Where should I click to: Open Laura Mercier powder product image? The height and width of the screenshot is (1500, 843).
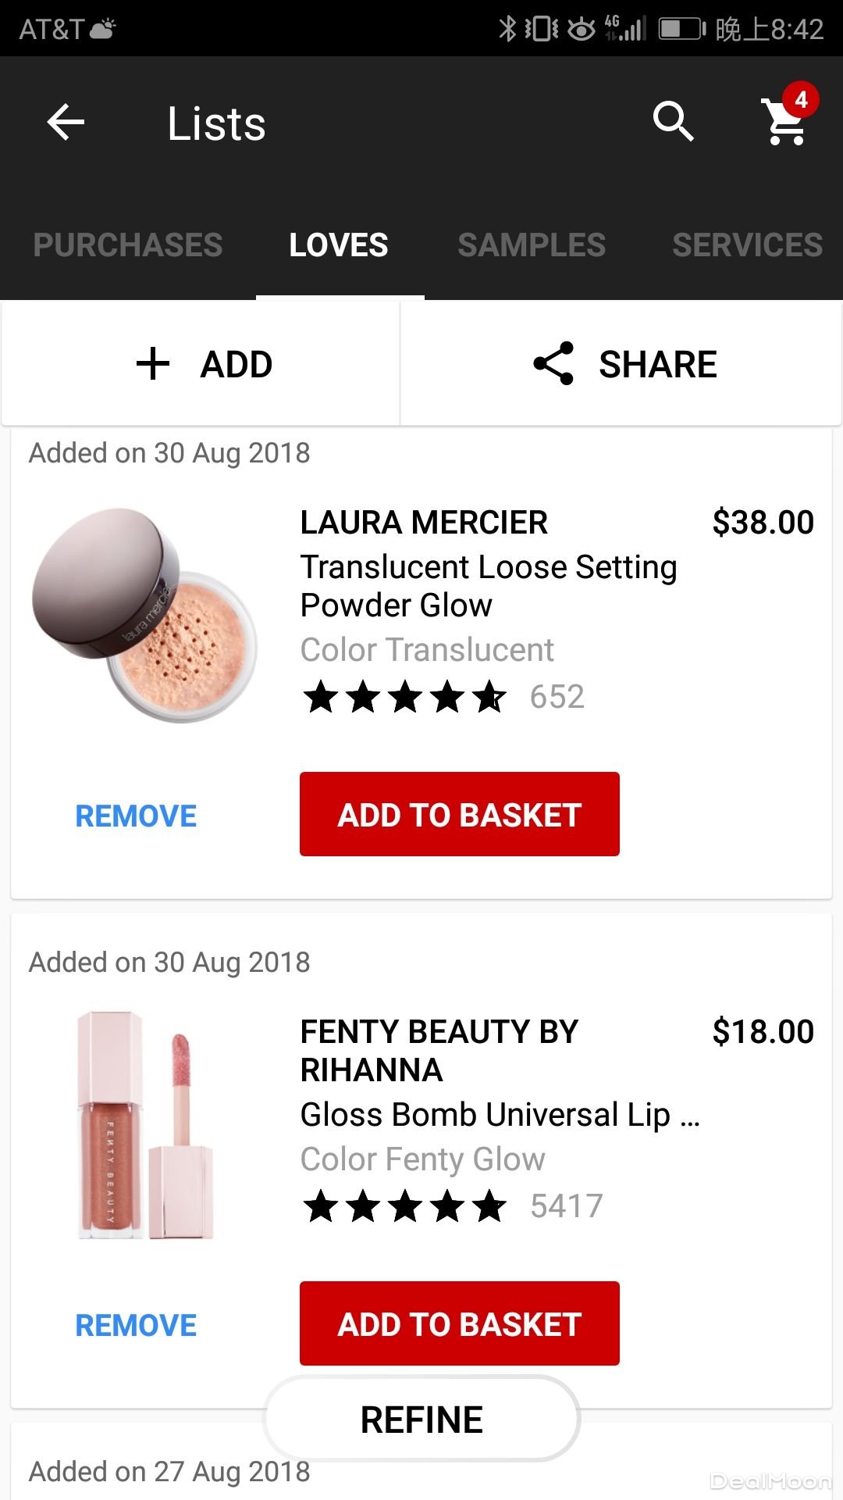coord(145,615)
